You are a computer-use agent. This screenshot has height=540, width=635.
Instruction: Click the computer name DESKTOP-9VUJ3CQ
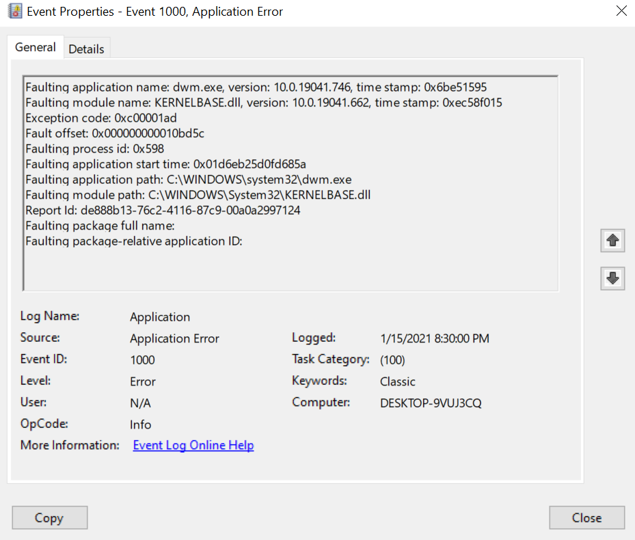(431, 402)
